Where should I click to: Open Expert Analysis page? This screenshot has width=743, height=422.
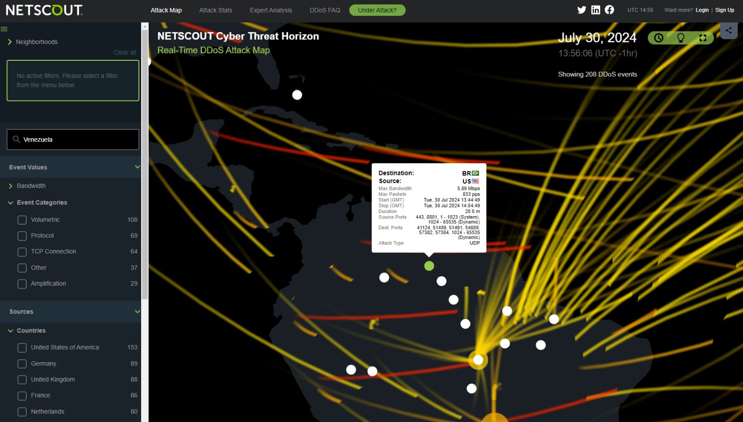point(271,10)
